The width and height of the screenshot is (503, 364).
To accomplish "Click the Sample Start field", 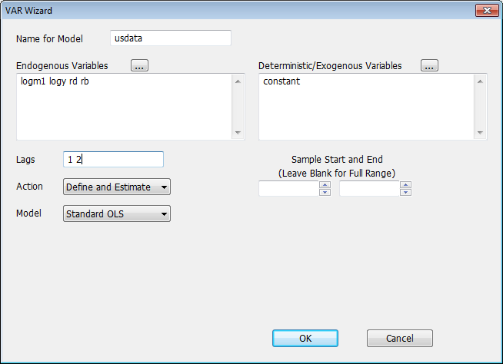I will coord(288,188).
